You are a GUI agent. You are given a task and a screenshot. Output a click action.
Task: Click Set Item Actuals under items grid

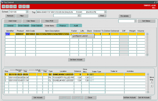coord(76,60)
